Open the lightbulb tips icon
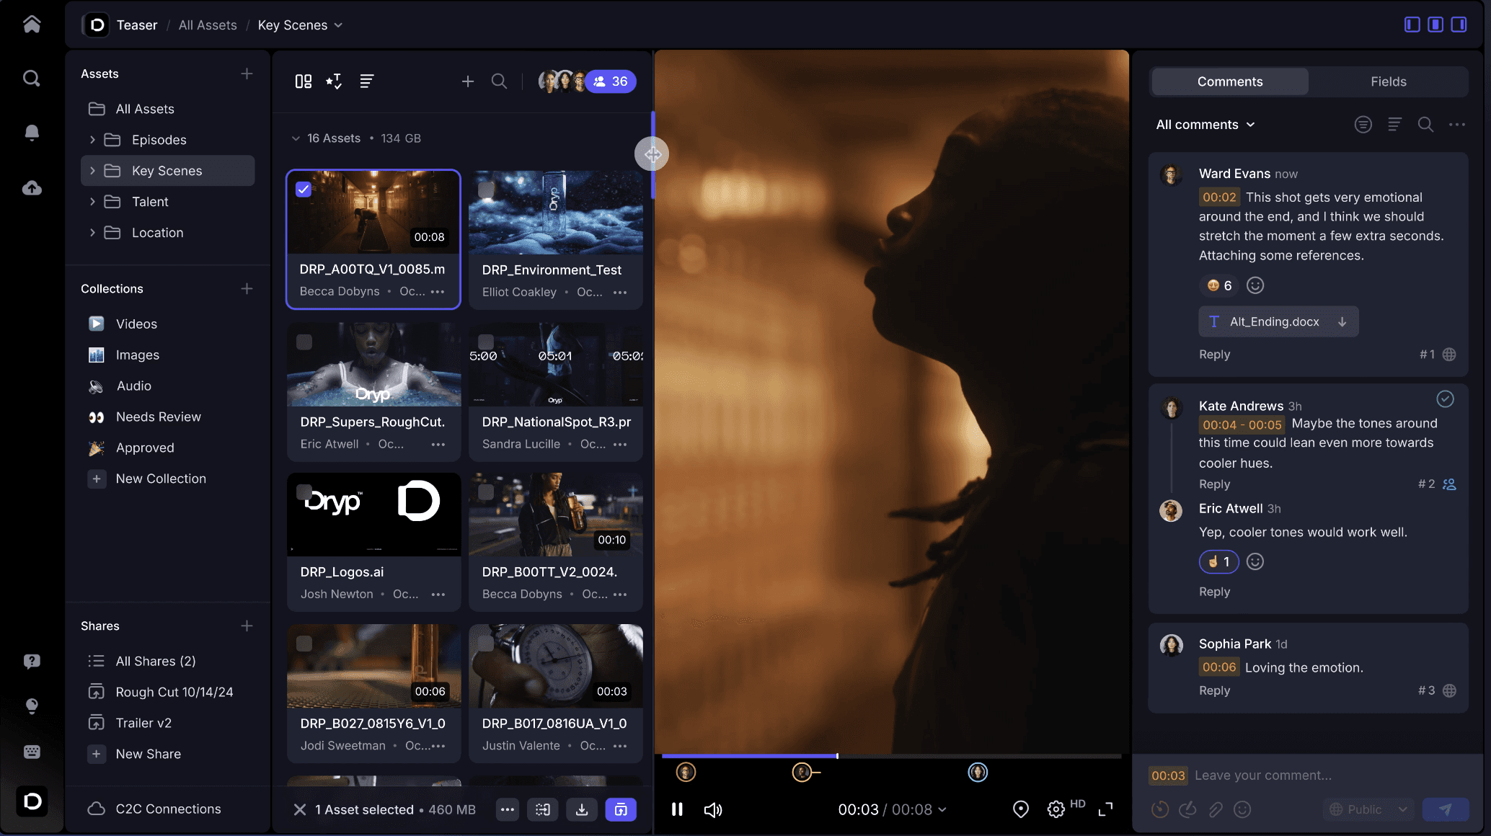This screenshot has height=836, width=1491. click(x=32, y=706)
